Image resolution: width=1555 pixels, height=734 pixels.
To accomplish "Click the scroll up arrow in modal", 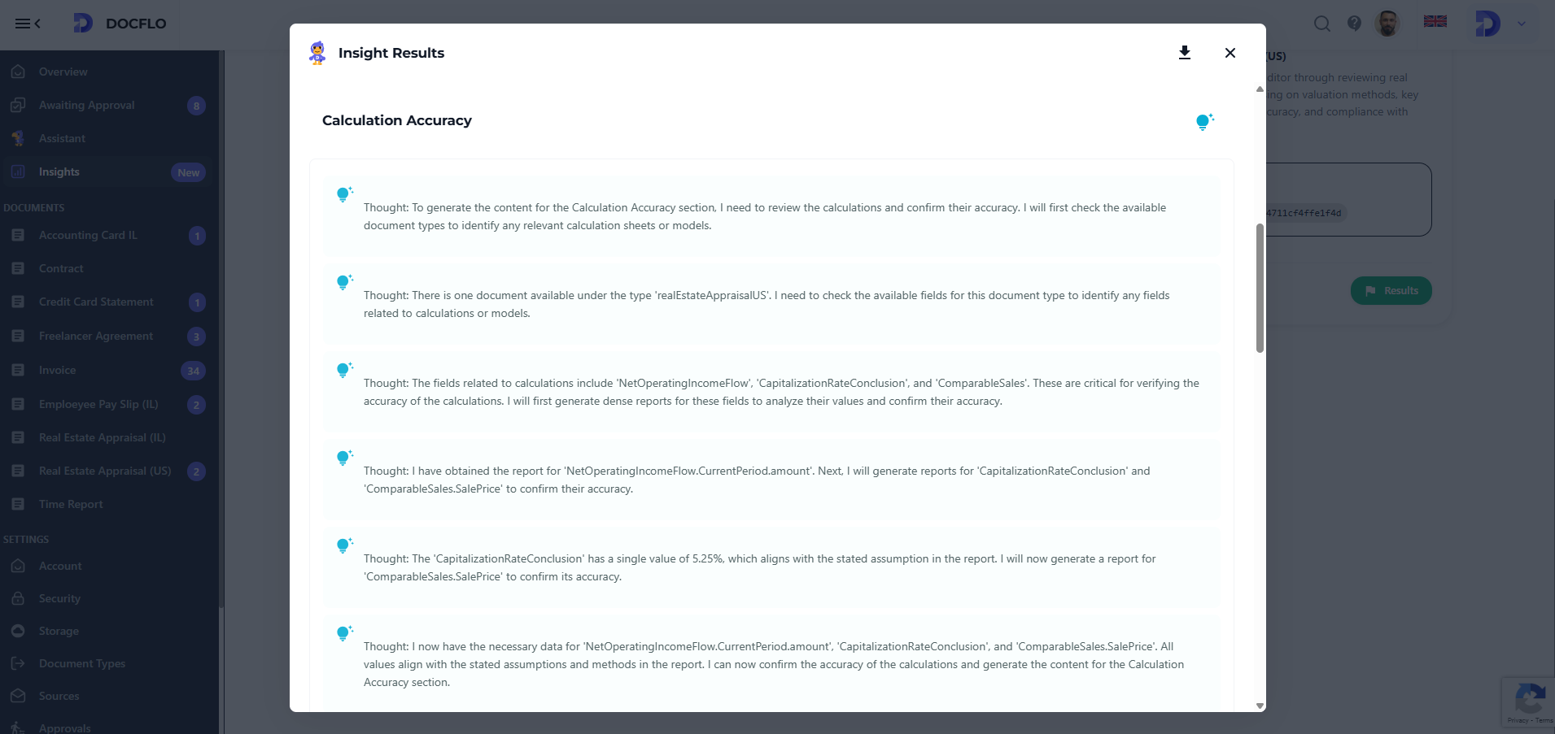I will (x=1260, y=89).
